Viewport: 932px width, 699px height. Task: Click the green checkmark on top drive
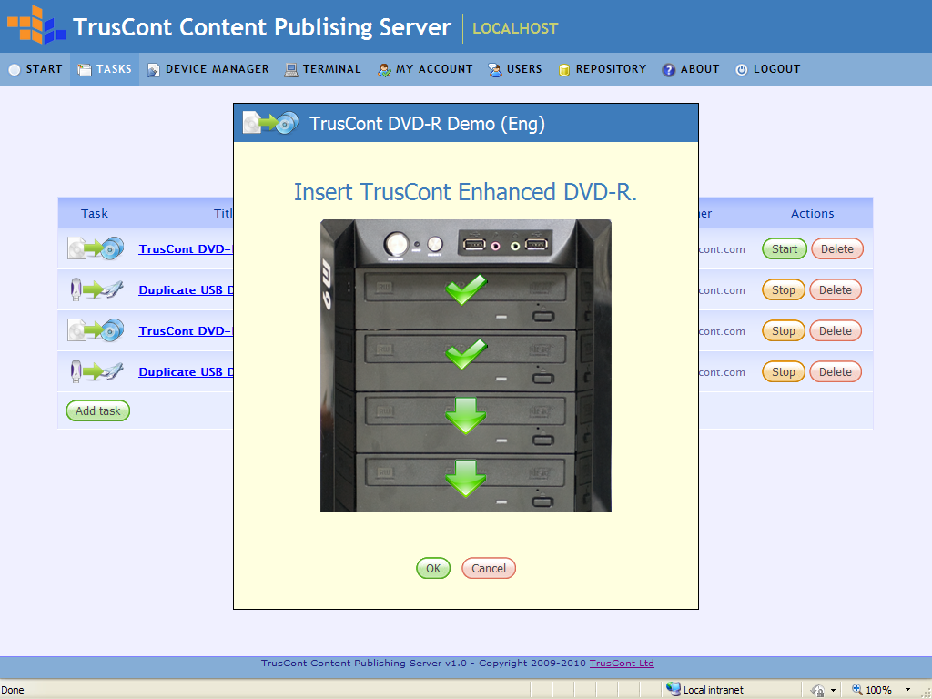point(466,289)
